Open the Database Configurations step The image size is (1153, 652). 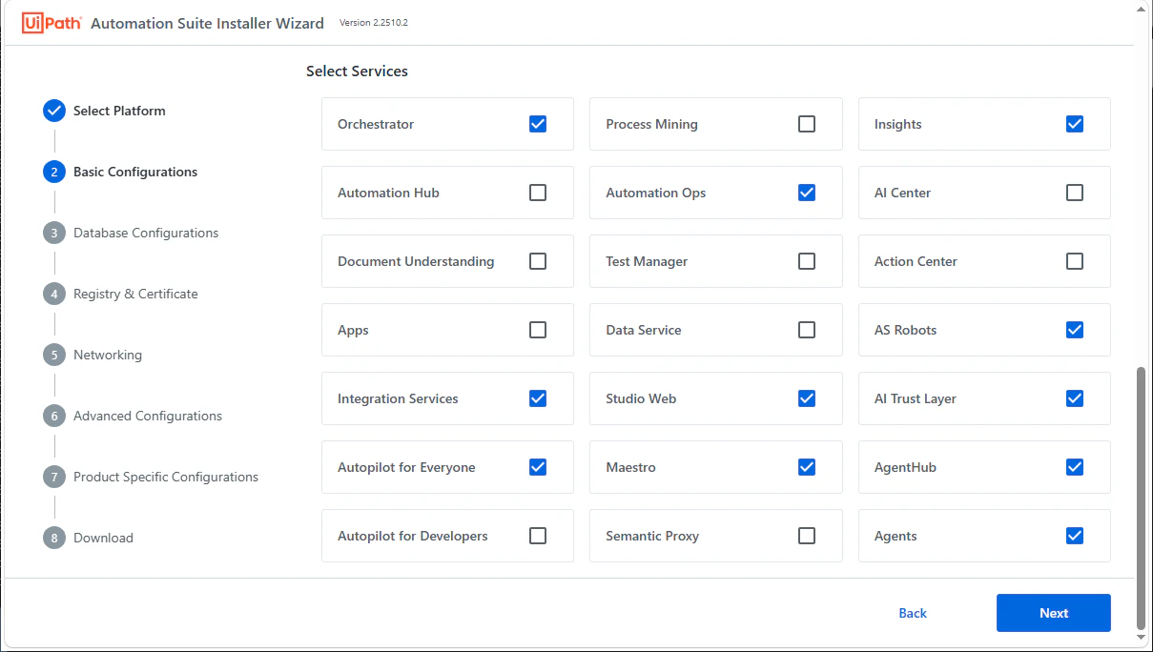point(146,233)
